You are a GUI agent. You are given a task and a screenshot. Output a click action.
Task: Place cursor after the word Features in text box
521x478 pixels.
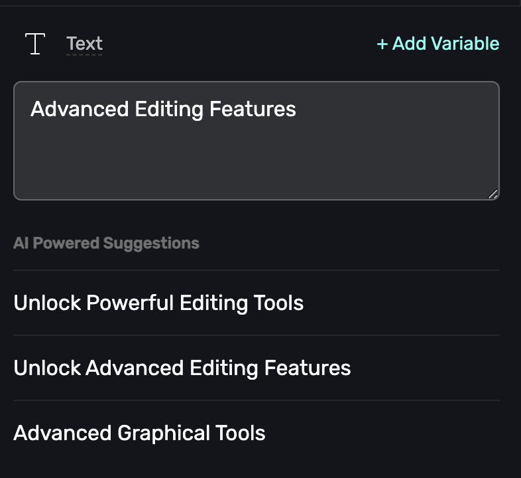pos(297,109)
